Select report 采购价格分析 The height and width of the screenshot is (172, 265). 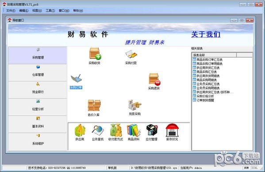(x=204, y=96)
